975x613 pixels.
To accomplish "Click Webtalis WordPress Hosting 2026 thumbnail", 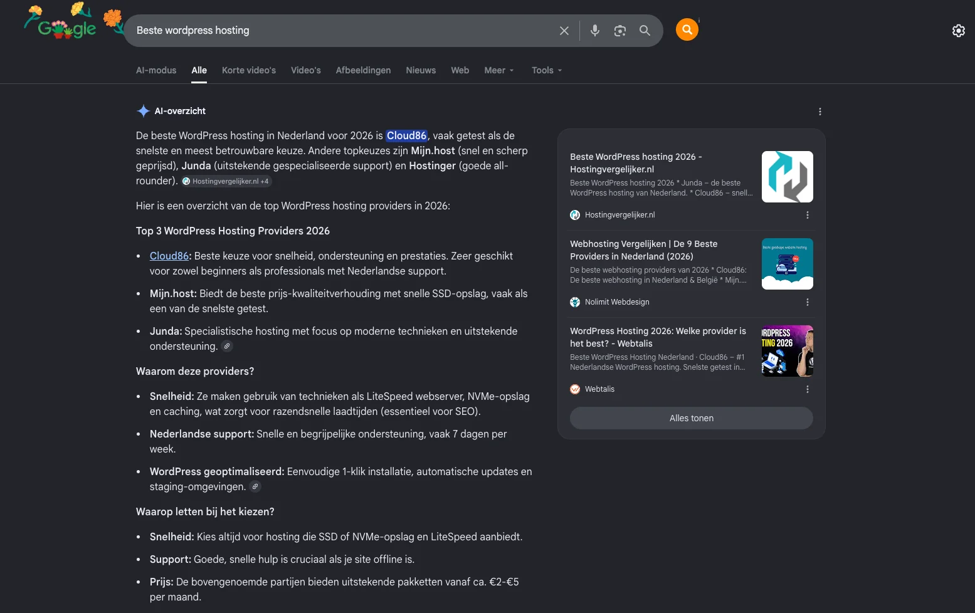I will point(788,351).
